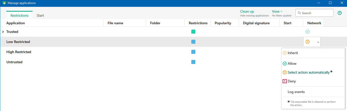347x111 pixels.
Task: Toggle the Low Restricted network dropdown arrow
Action: pyautogui.click(x=318, y=42)
